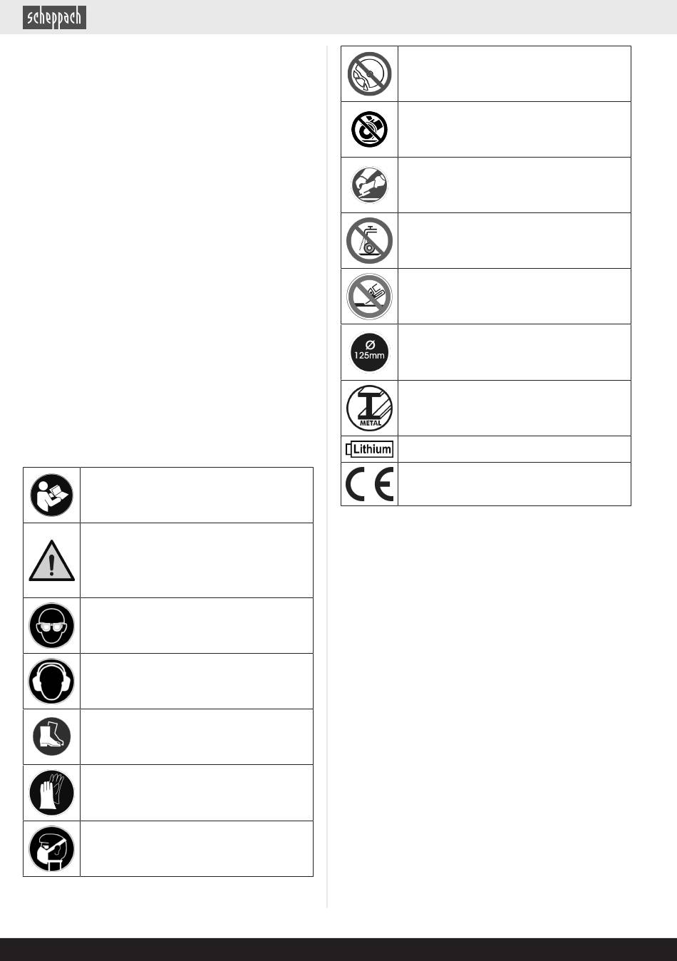Select the read manual symbol icon
The height and width of the screenshot is (961, 677).
coord(52,495)
